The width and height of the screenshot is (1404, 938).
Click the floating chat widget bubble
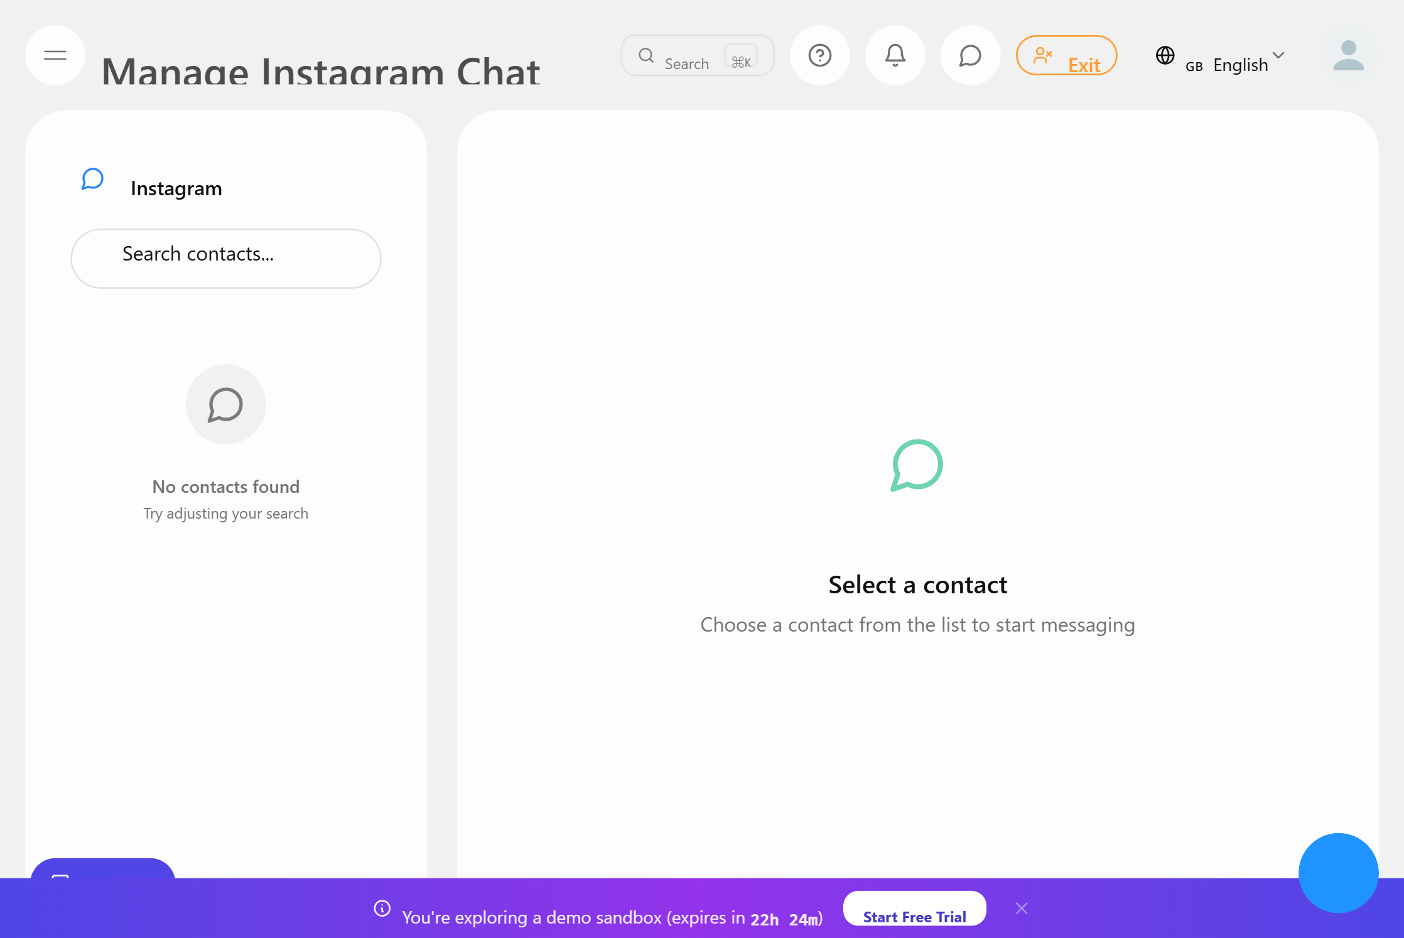(x=1338, y=873)
